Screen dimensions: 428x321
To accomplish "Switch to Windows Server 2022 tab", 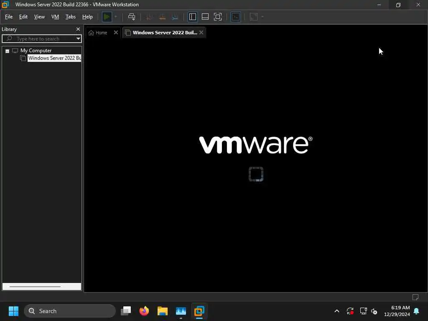I will pos(165,33).
